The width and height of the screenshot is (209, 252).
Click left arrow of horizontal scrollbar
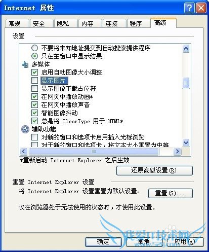click(x=24, y=151)
